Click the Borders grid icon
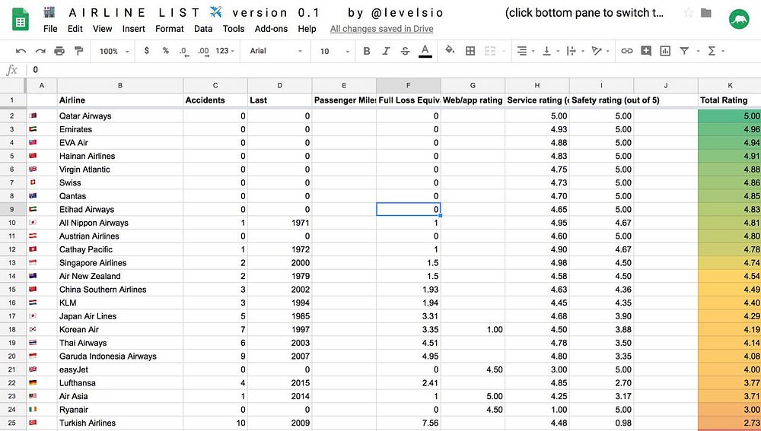The width and height of the screenshot is (761, 431). (470, 51)
